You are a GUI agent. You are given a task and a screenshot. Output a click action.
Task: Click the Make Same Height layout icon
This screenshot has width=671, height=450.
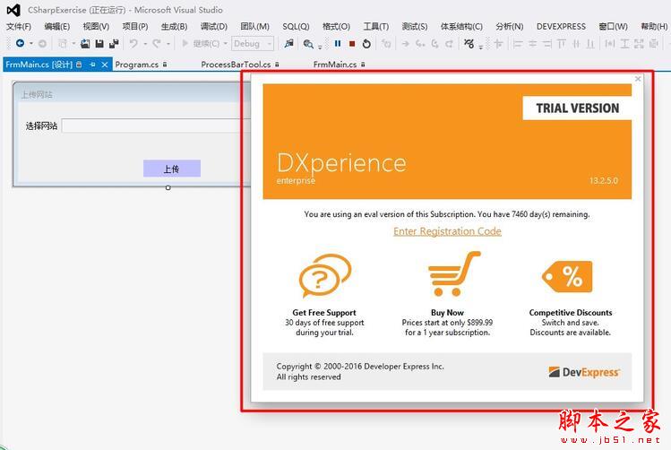coord(624,44)
